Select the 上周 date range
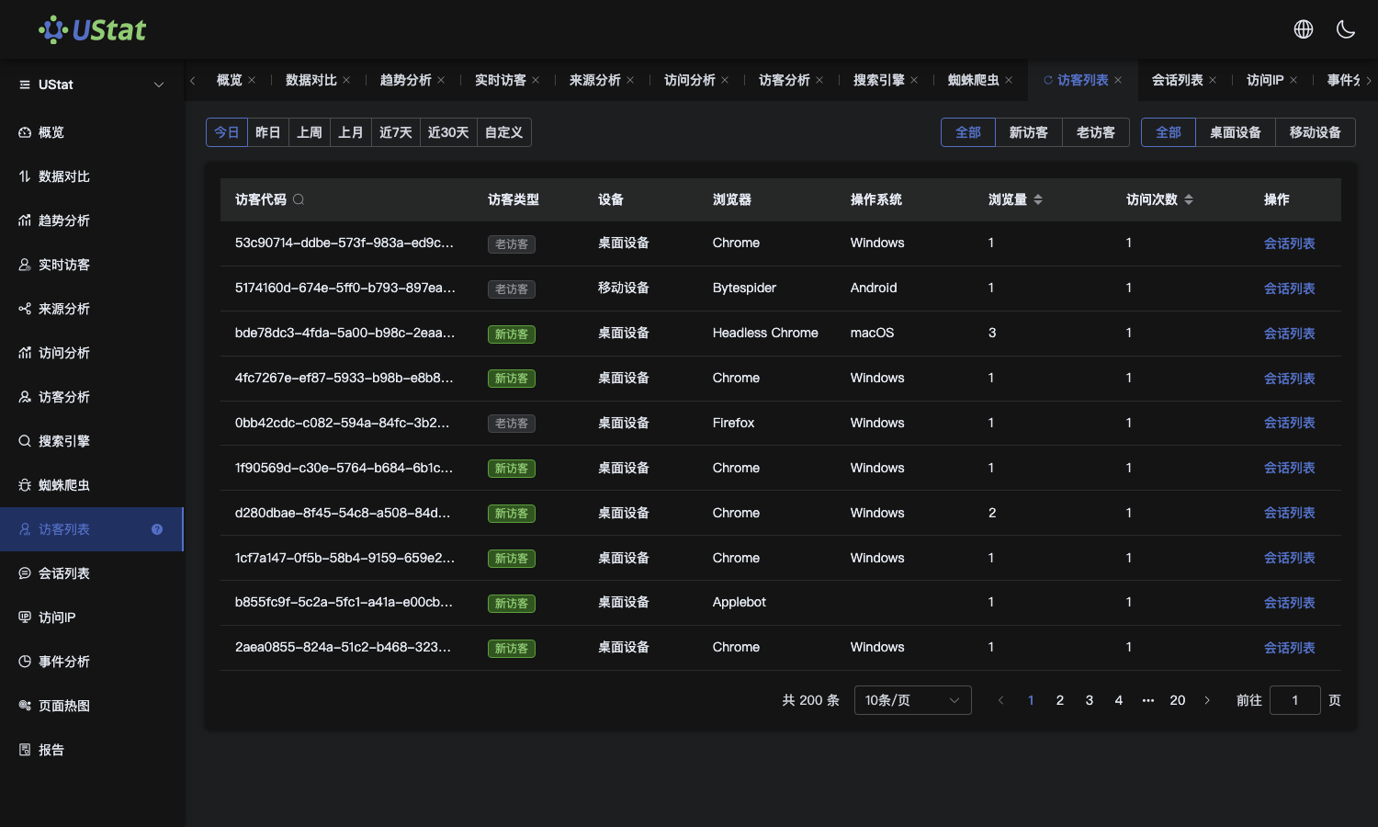Viewport: 1378px width, 827px height. [x=310, y=132]
